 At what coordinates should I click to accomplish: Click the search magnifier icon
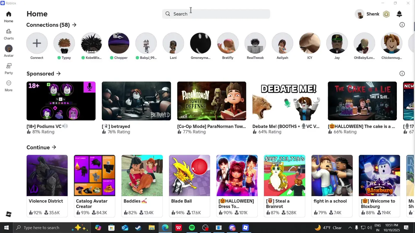click(168, 14)
